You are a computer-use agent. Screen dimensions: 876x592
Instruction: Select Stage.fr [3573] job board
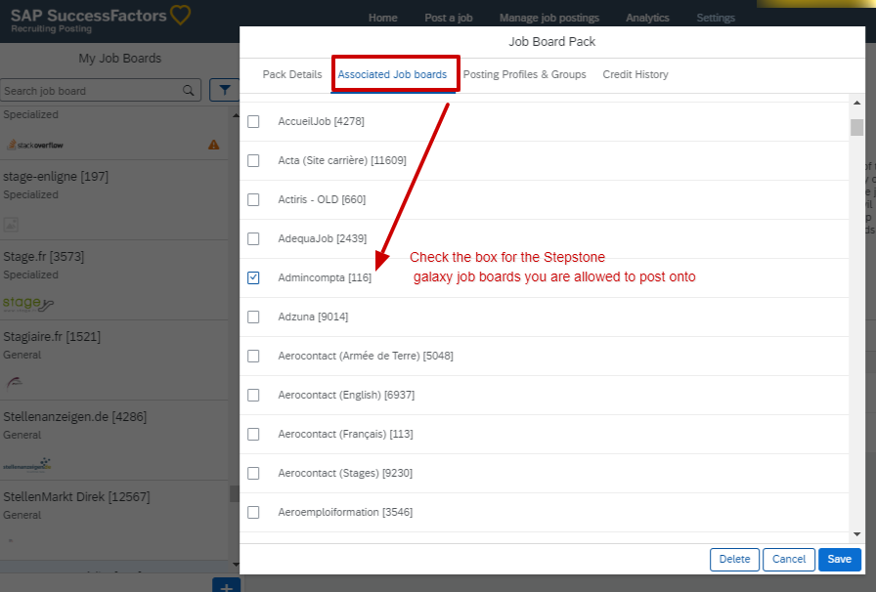pyautogui.click(x=114, y=280)
